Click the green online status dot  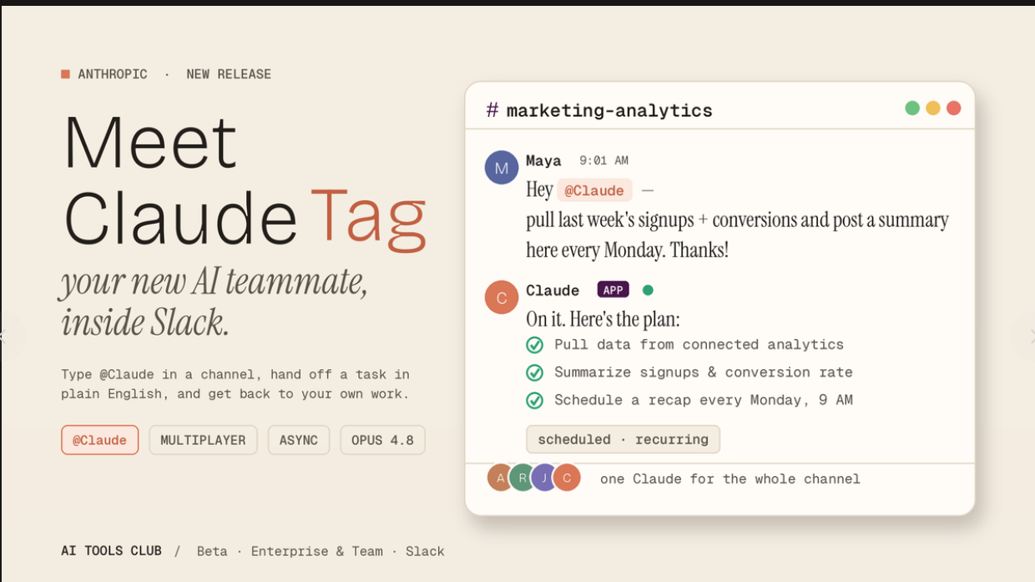(x=648, y=290)
